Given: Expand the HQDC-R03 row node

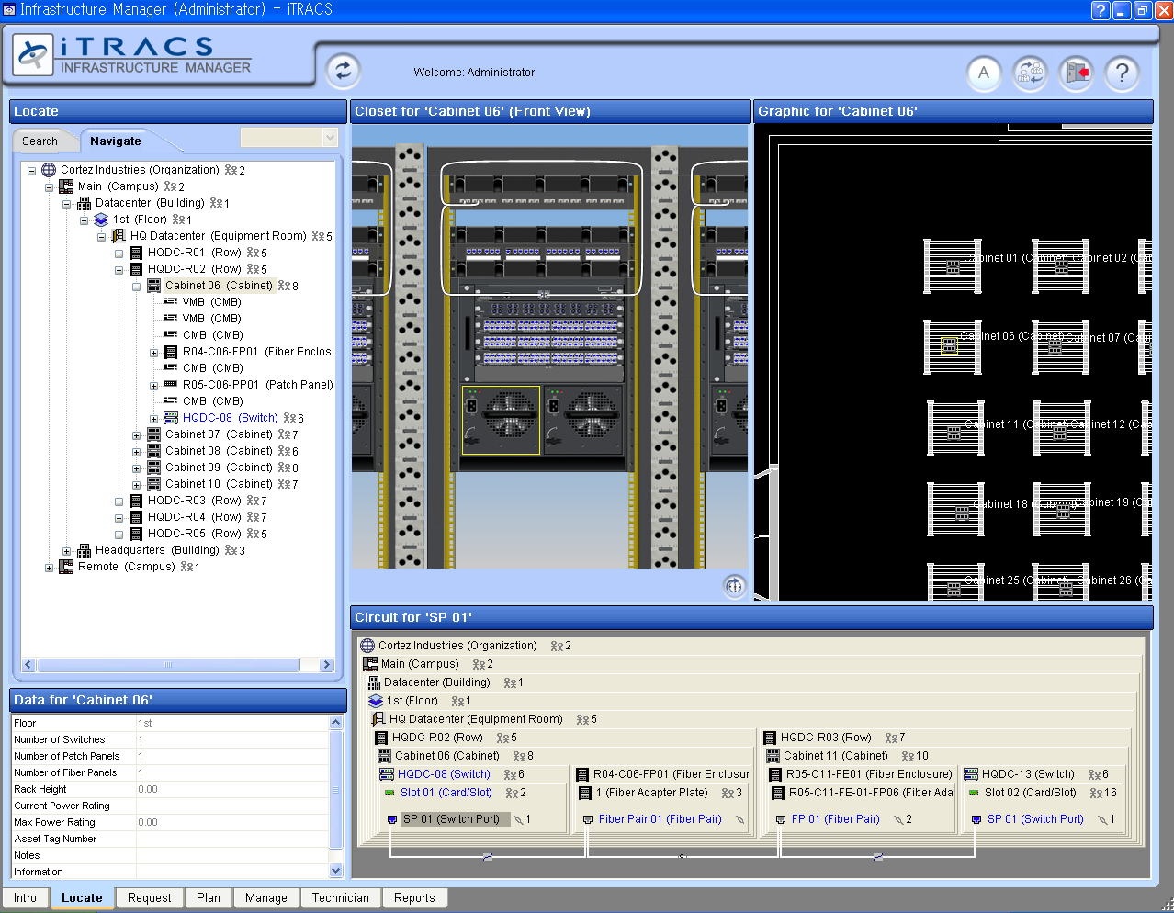Looking at the screenshot, I should [x=119, y=502].
